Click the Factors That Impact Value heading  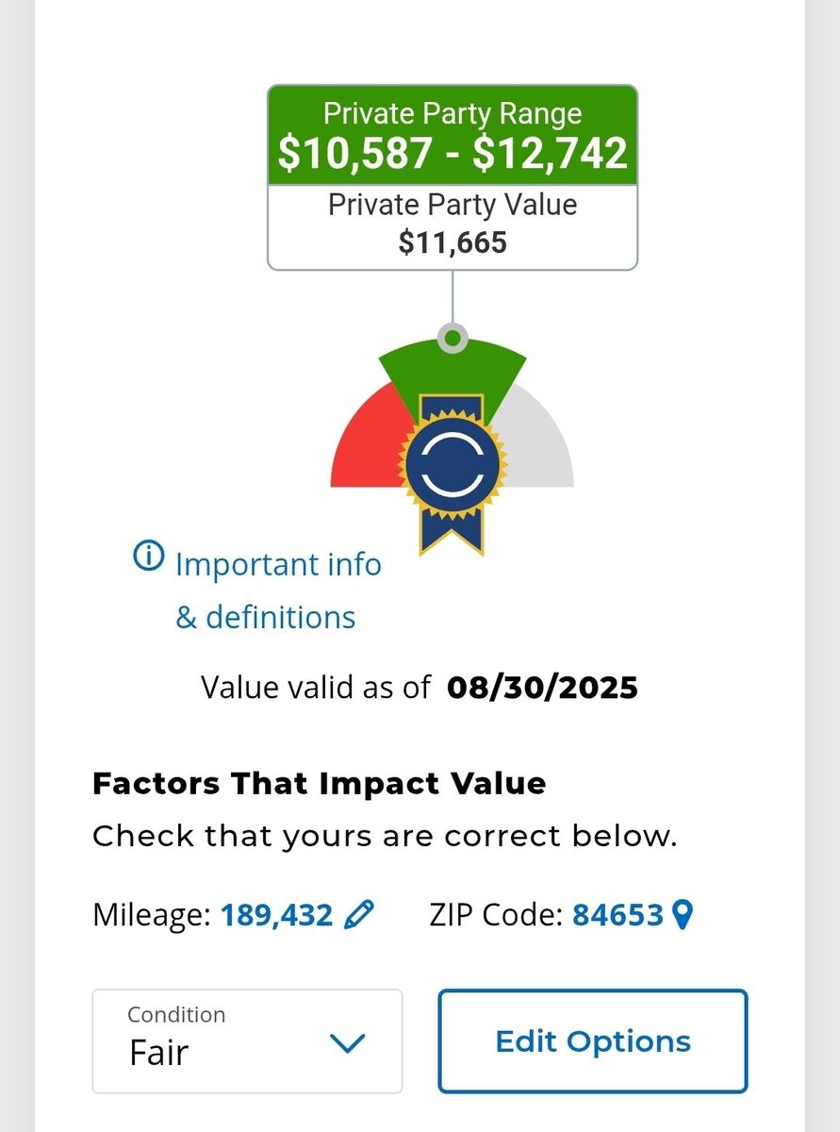click(x=319, y=784)
